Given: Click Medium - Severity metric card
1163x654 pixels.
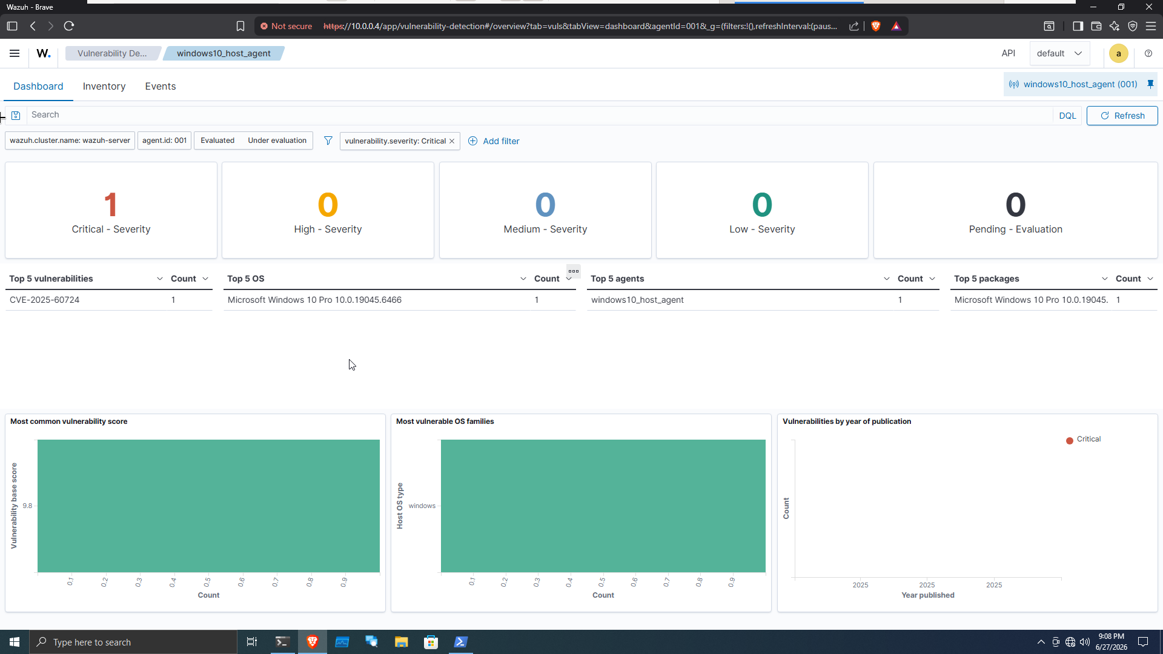Looking at the screenshot, I should [545, 210].
